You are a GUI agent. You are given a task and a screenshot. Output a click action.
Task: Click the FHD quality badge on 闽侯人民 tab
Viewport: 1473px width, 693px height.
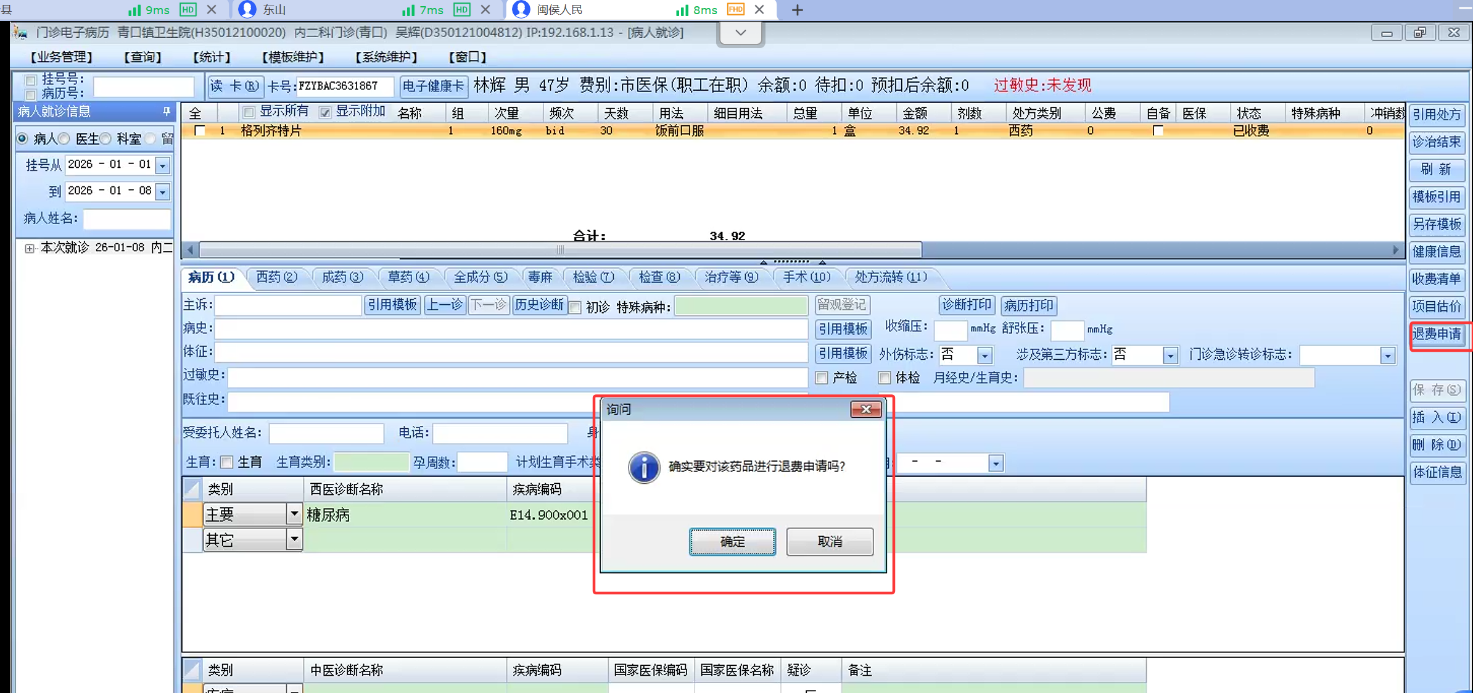(x=735, y=10)
